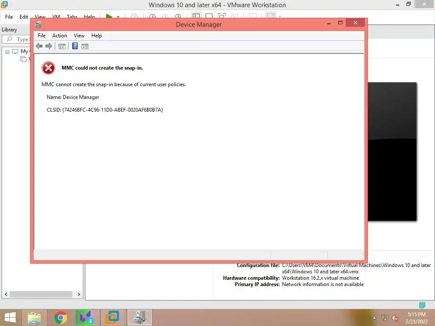This screenshot has height=326, width=435.
Task: Collapse the My Computer tree node
Action: (8, 52)
